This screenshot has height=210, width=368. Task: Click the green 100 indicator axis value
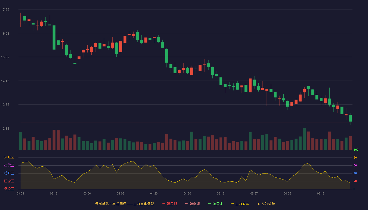[x=356, y=150]
